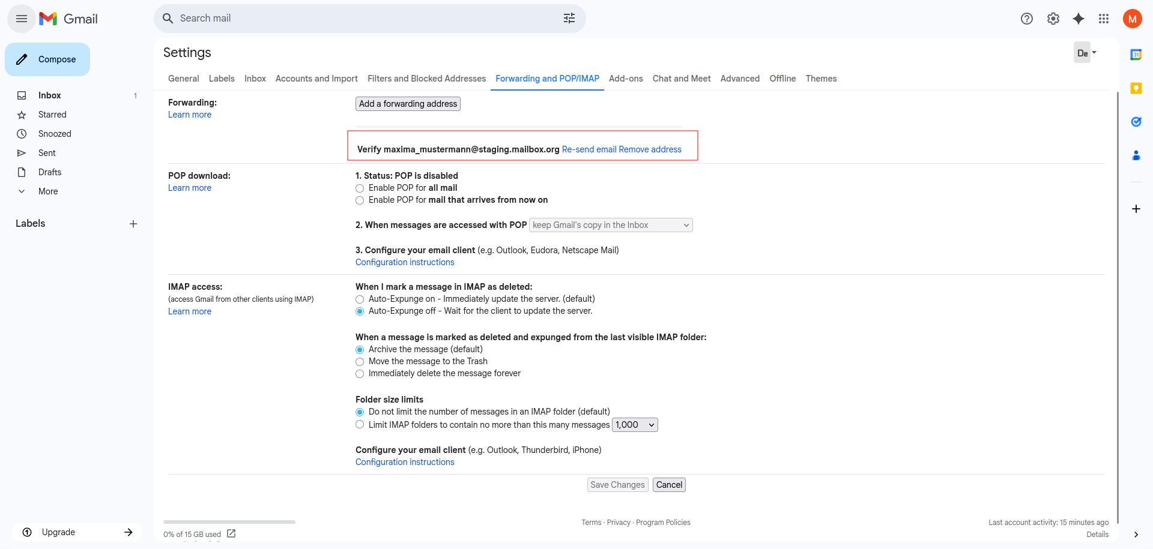The height and width of the screenshot is (549, 1153).
Task: Open the Gemini sparkle icon
Action: 1079,19
